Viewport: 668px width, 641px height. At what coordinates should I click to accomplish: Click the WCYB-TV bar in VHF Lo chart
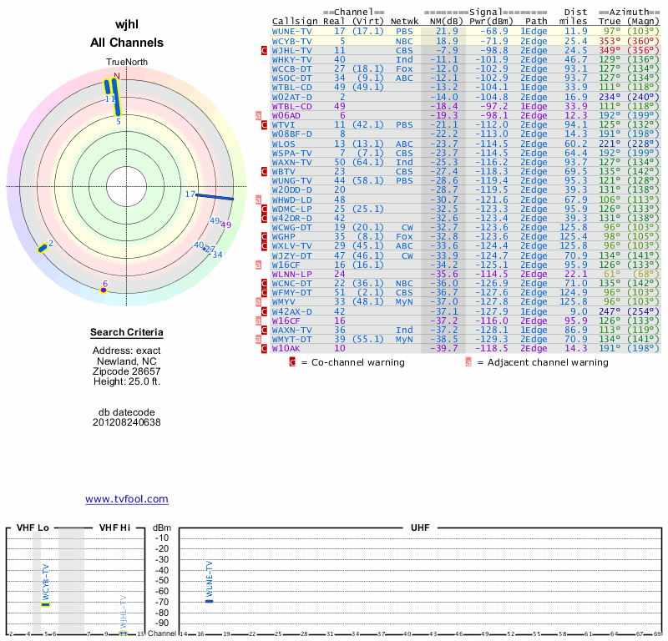[x=46, y=604]
